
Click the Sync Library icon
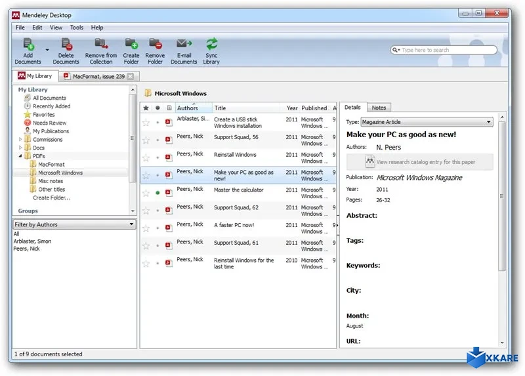click(211, 45)
